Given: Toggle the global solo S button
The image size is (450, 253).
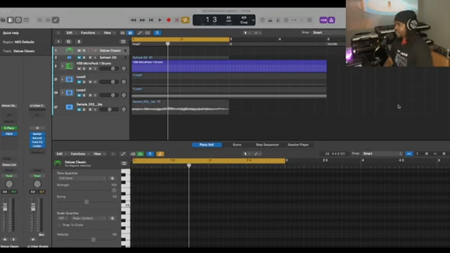Looking at the screenshot, I should click(x=79, y=41).
